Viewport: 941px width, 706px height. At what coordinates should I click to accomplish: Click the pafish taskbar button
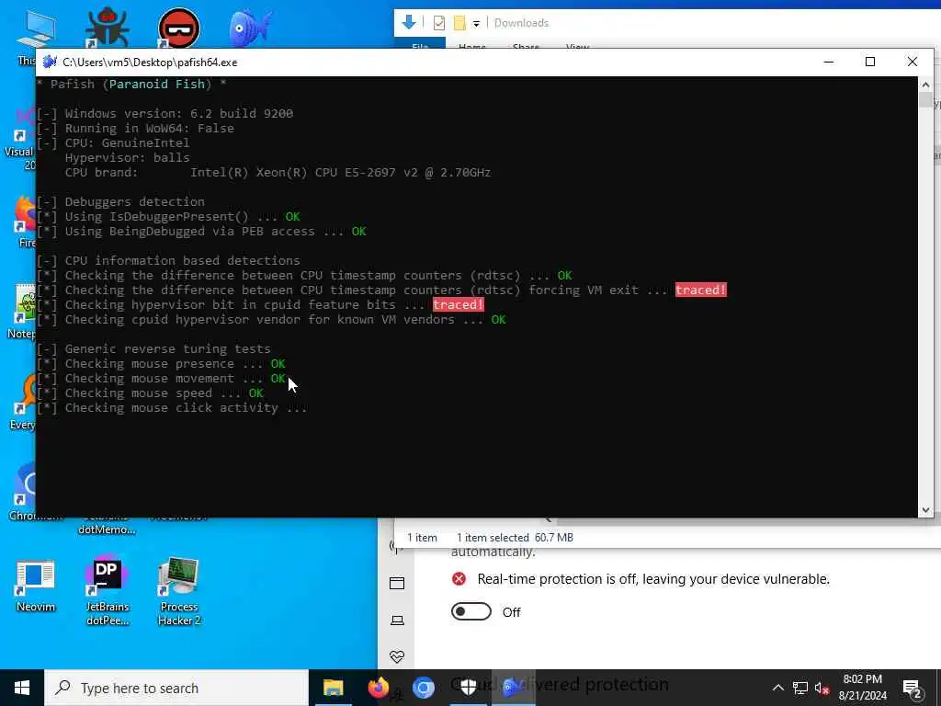[x=513, y=688]
